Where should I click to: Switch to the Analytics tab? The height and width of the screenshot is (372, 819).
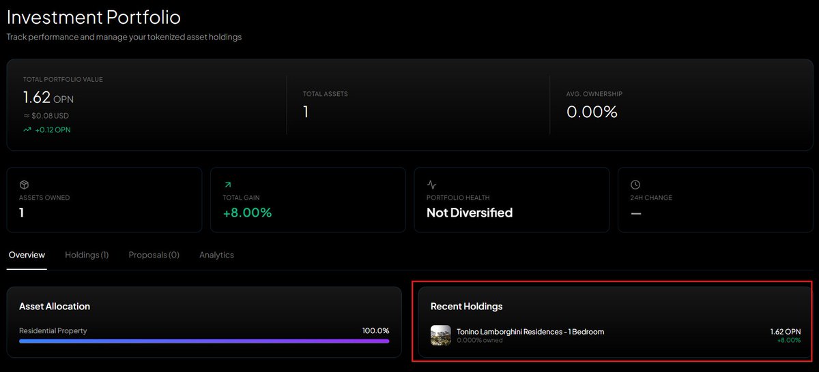(x=216, y=255)
